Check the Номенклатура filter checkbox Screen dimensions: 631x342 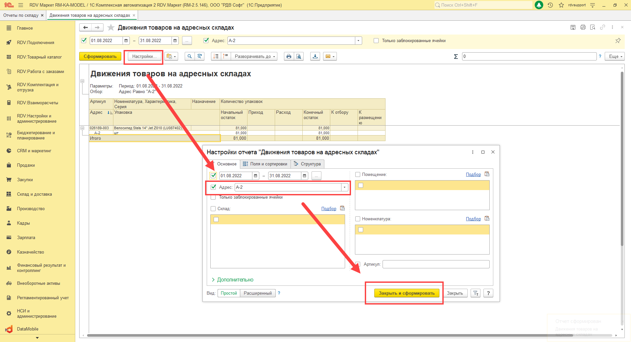coord(358,219)
